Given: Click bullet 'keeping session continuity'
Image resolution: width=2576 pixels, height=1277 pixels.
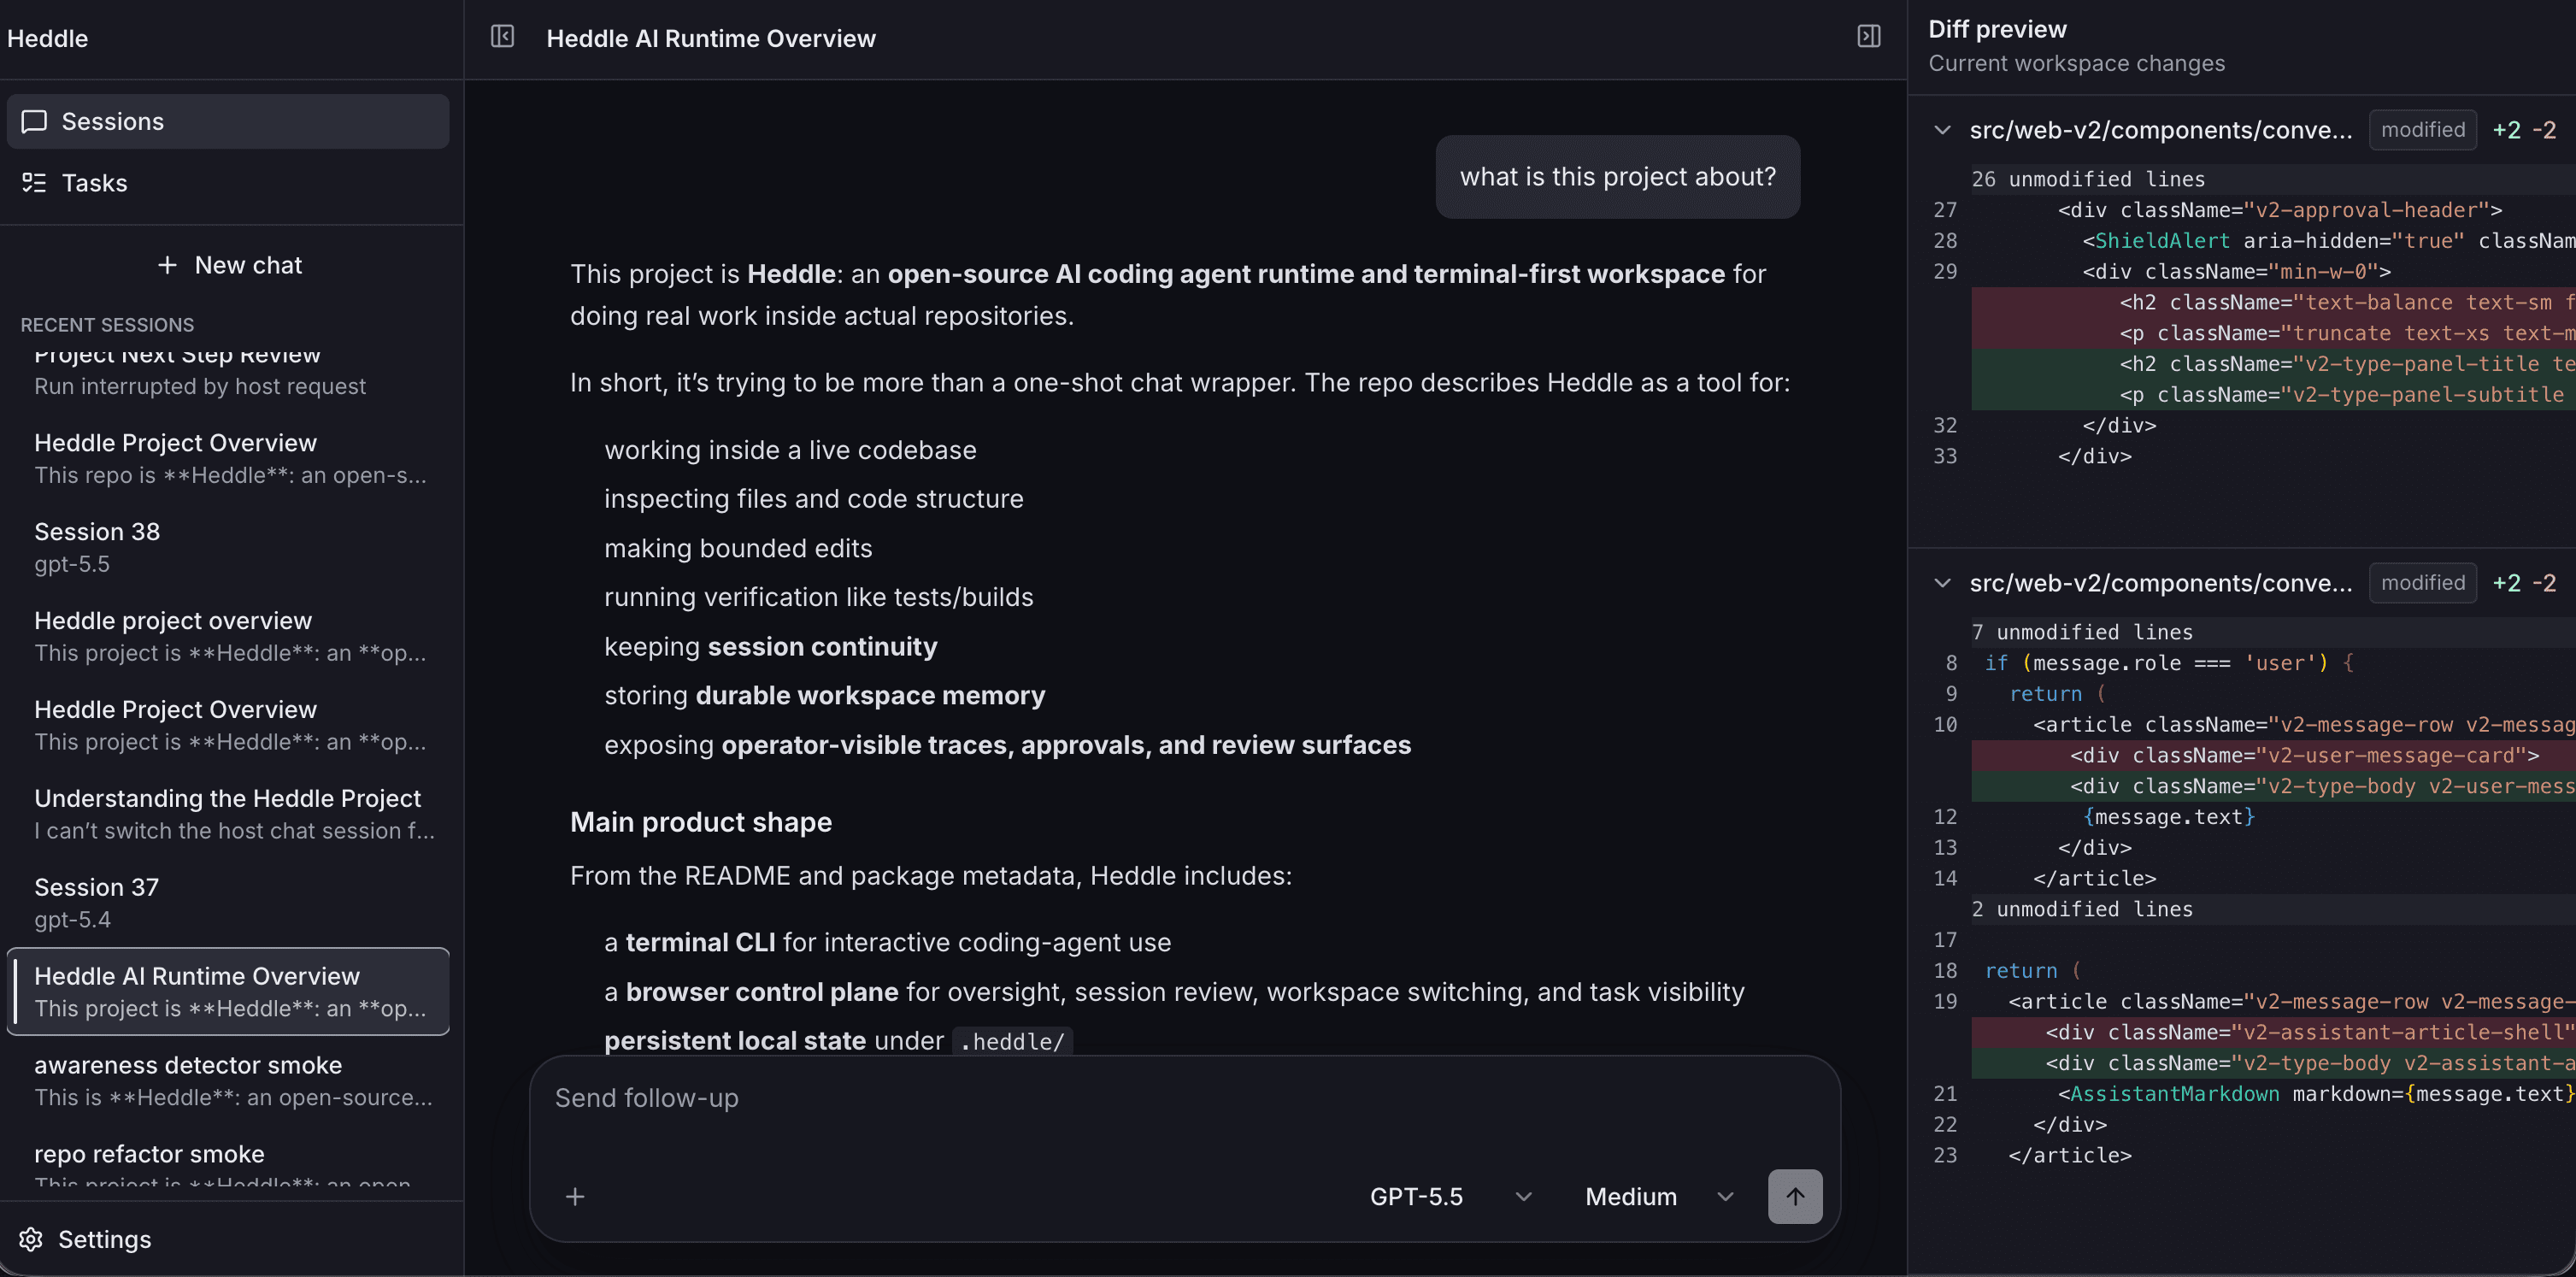Looking at the screenshot, I should tap(770, 647).
